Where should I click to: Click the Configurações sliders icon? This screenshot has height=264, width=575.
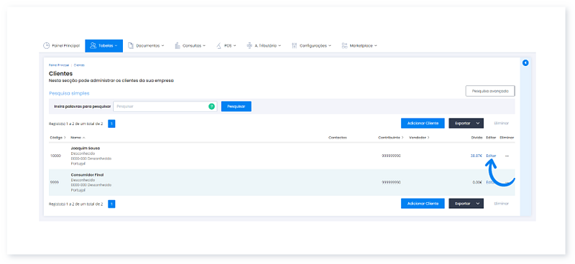click(294, 46)
